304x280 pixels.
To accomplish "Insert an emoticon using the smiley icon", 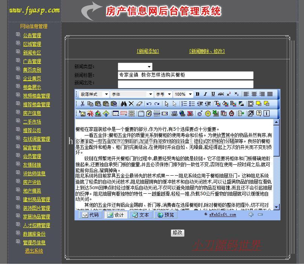I will [208, 114].
